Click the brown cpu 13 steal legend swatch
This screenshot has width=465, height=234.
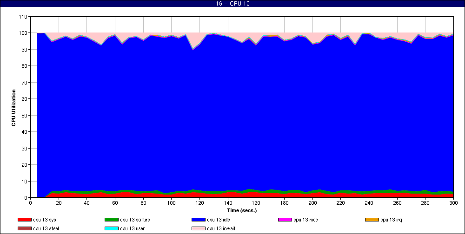(x=25, y=229)
